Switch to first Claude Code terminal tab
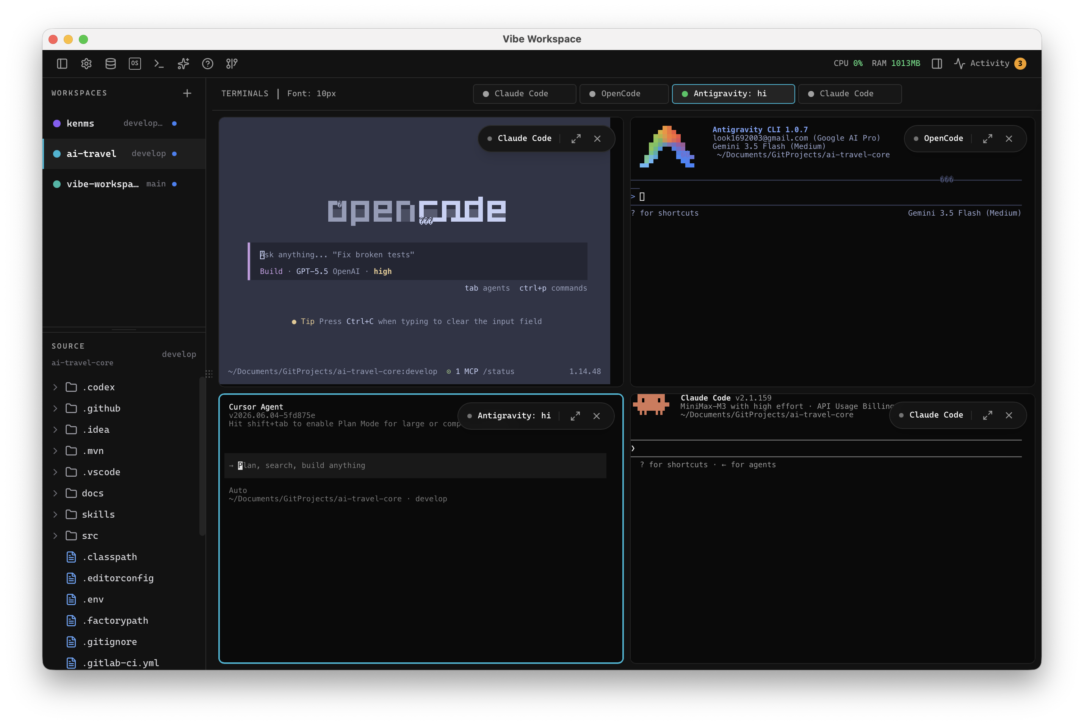The height and width of the screenshot is (726, 1084). pyautogui.click(x=524, y=94)
